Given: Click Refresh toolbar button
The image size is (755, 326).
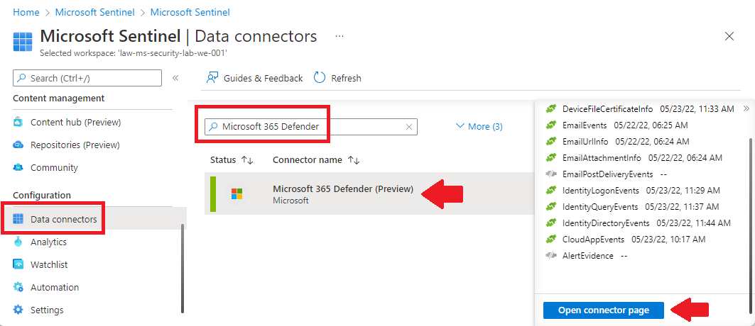Looking at the screenshot, I should pos(337,78).
